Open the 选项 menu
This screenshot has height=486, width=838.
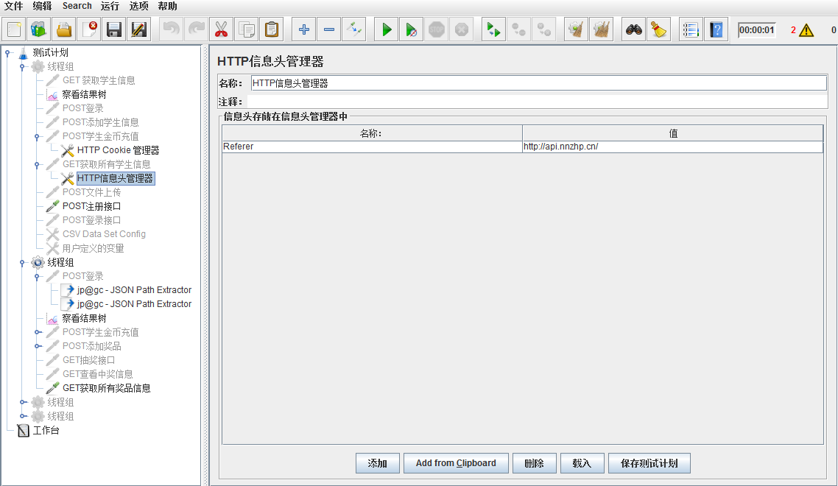point(138,6)
